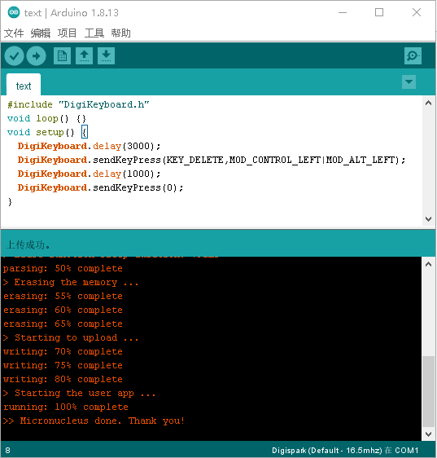The height and width of the screenshot is (458, 437).
Task: Click 'writing: 75% complete' console line
Action: 63,365
